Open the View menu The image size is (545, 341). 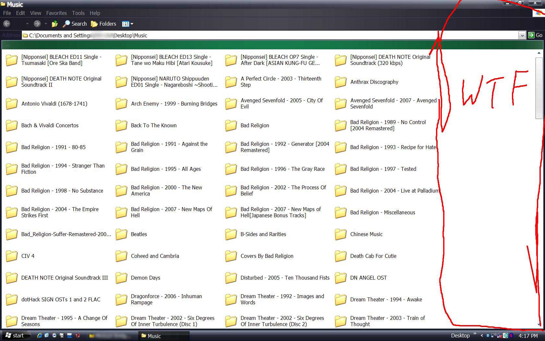point(36,13)
